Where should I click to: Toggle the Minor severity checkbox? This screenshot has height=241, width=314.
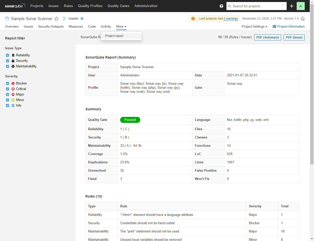[x=8, y=100]
